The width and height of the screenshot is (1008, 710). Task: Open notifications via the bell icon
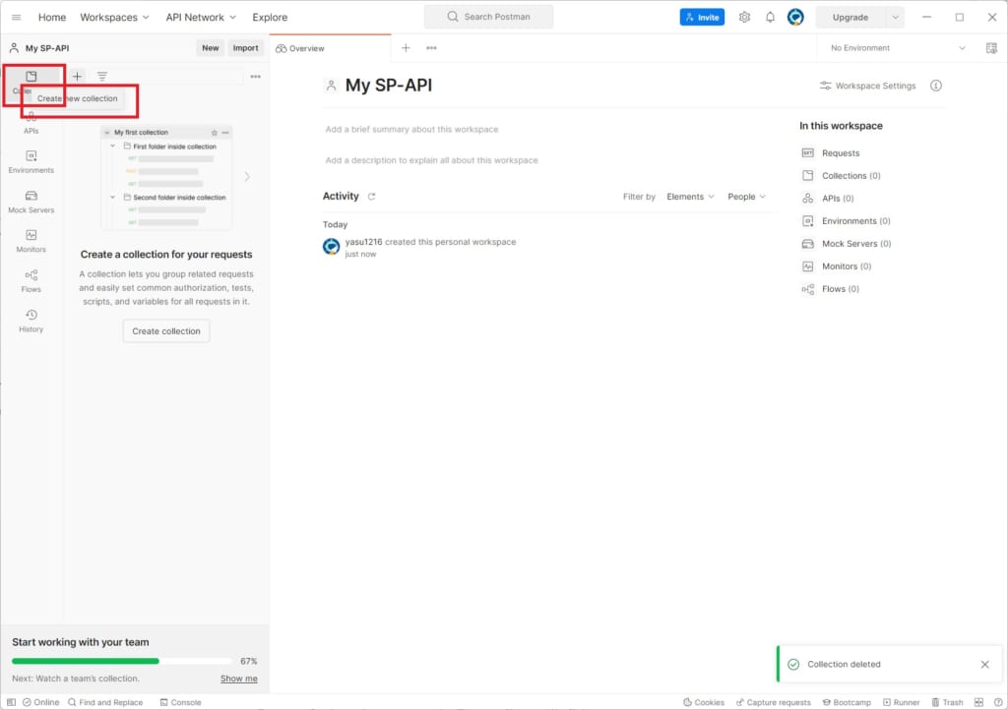tap(770, 18)
